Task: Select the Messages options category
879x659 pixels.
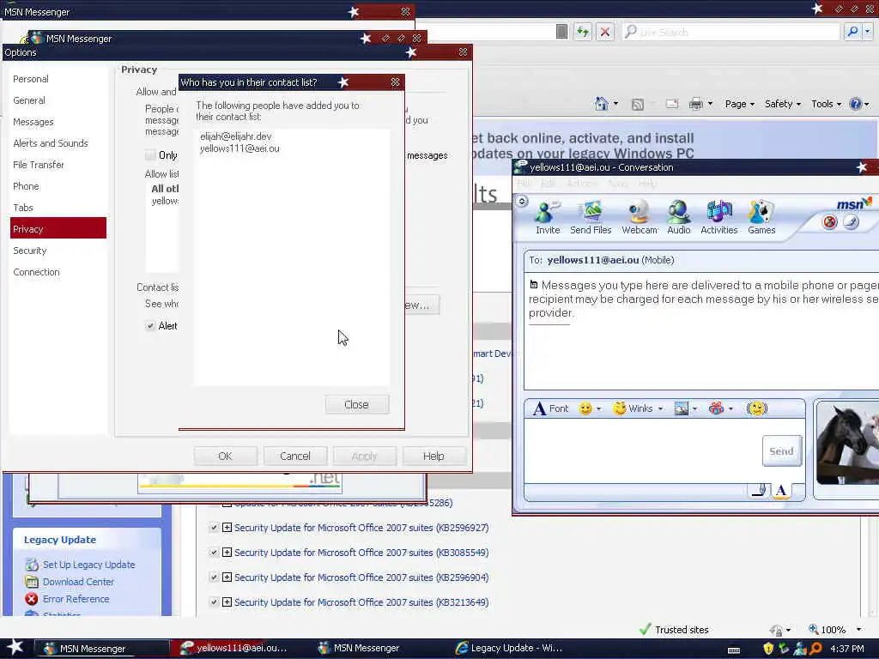Action: coord(33,122)
